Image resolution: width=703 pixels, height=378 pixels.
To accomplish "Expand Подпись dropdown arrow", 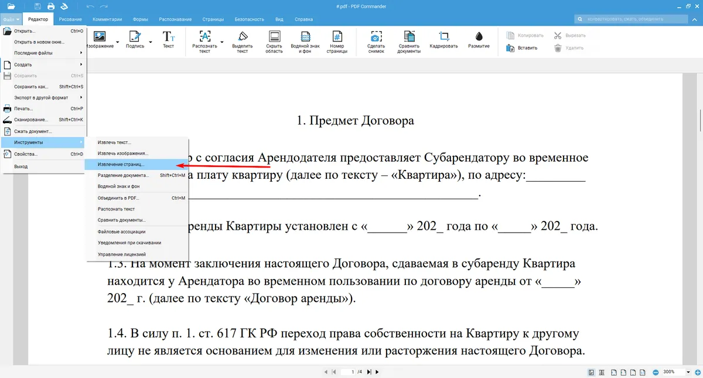I will [150, 42].
